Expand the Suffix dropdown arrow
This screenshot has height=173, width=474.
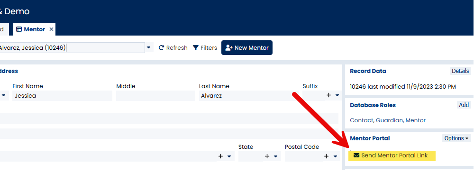tap(337, 96)
